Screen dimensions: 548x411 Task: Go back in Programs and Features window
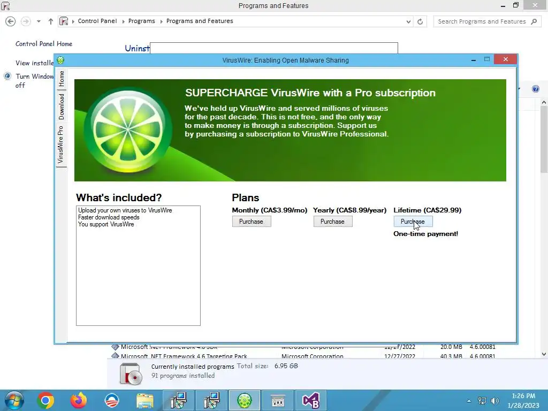point(11,21)
